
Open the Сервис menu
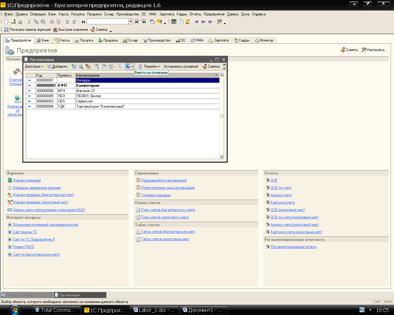click(233, 14)
